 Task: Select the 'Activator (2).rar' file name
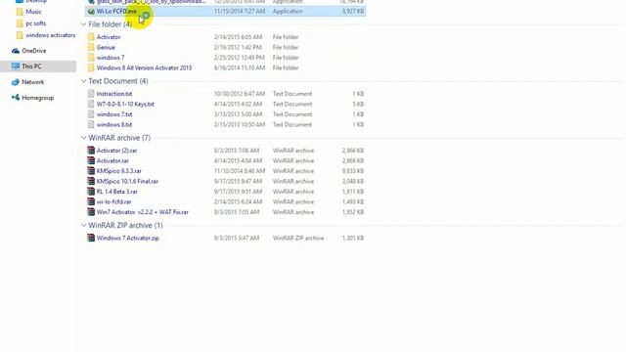coord(116,151)
